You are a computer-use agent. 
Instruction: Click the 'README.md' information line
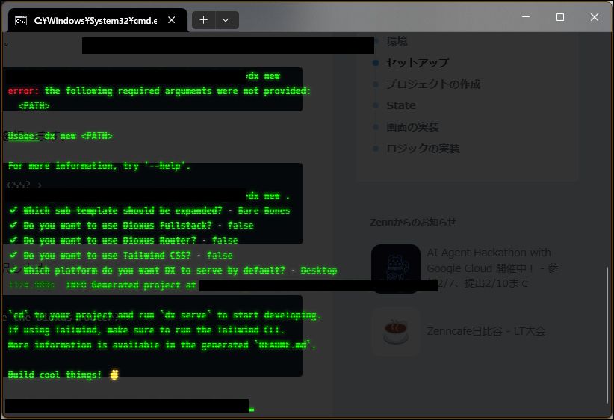tap(162, 345)
